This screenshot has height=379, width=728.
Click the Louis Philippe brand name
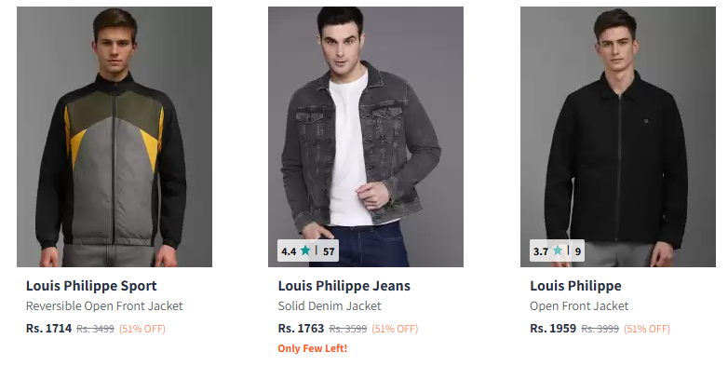click(575, 286)
